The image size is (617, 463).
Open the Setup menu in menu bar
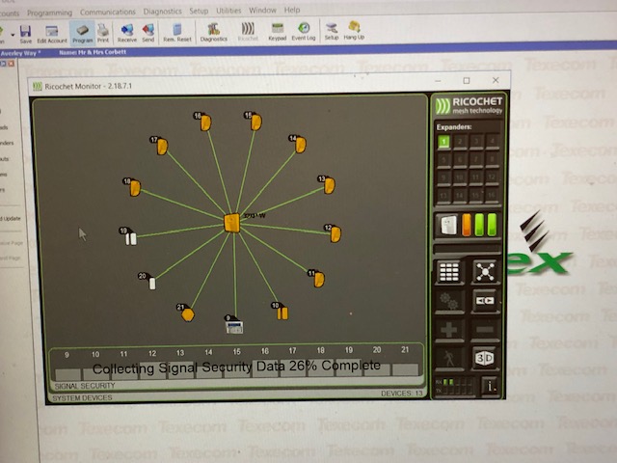pyautogui.click(x=199, y=11)
